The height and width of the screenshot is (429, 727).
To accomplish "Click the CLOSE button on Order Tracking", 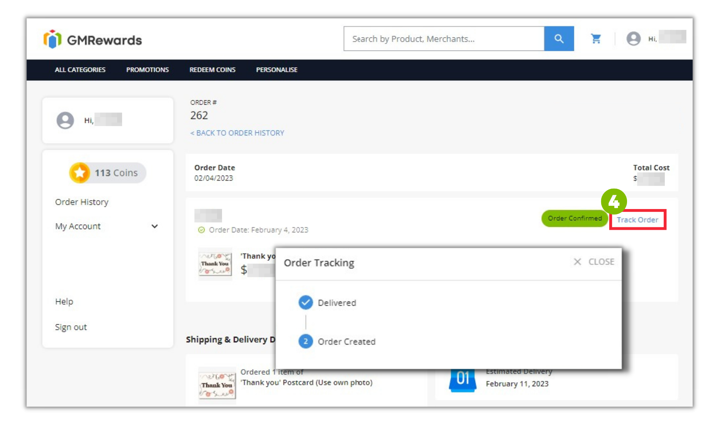I will click(x=593, y=261).
